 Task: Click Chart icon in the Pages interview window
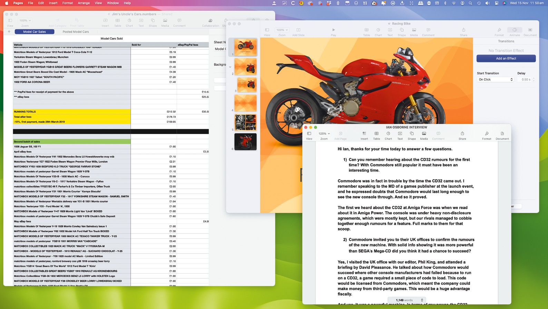(388, 135)
